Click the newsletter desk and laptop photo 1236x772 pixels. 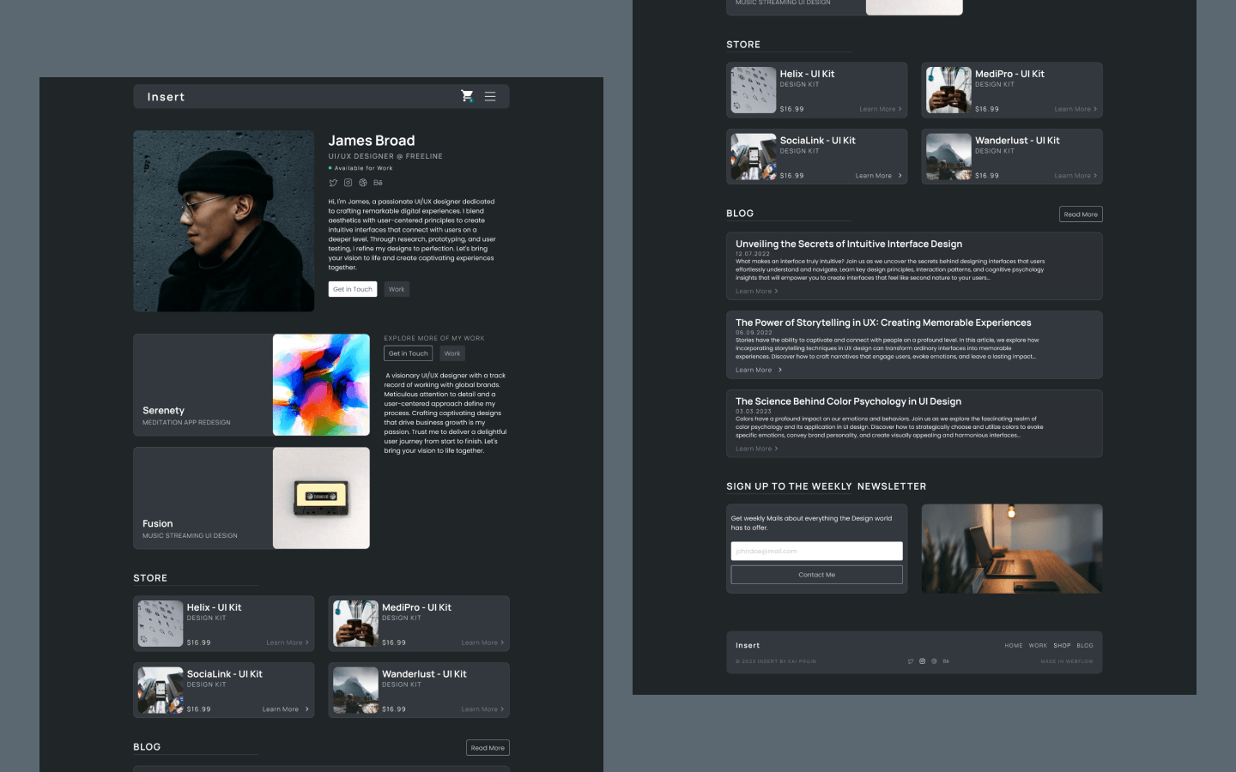pyautogui.click(x=1012, y=549)
